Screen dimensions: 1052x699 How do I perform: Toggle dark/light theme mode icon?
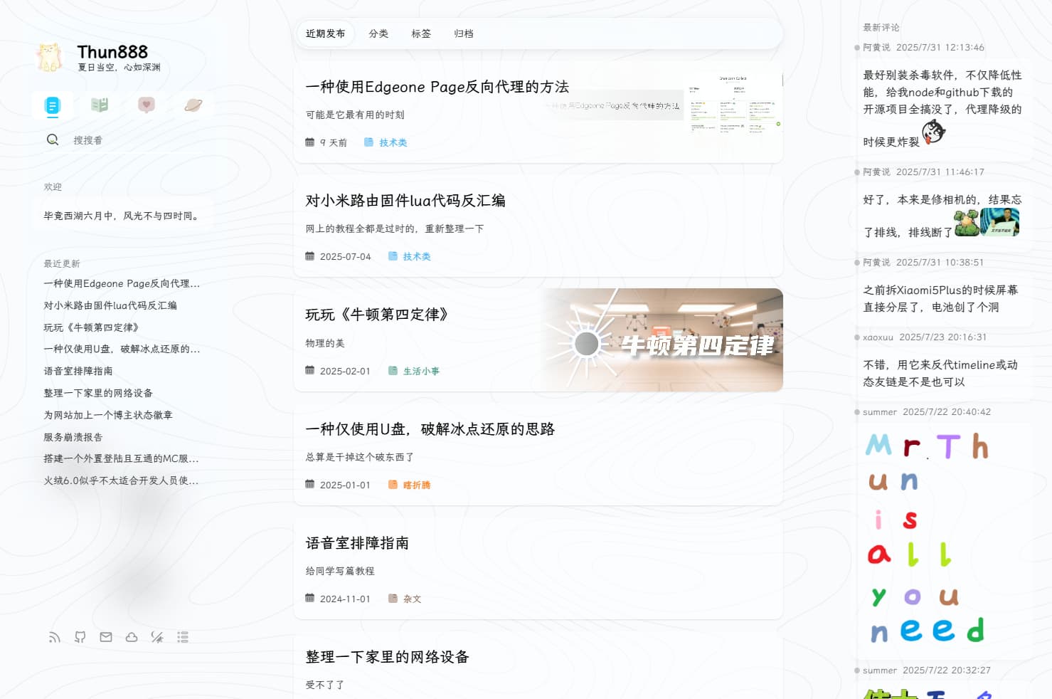157,637
